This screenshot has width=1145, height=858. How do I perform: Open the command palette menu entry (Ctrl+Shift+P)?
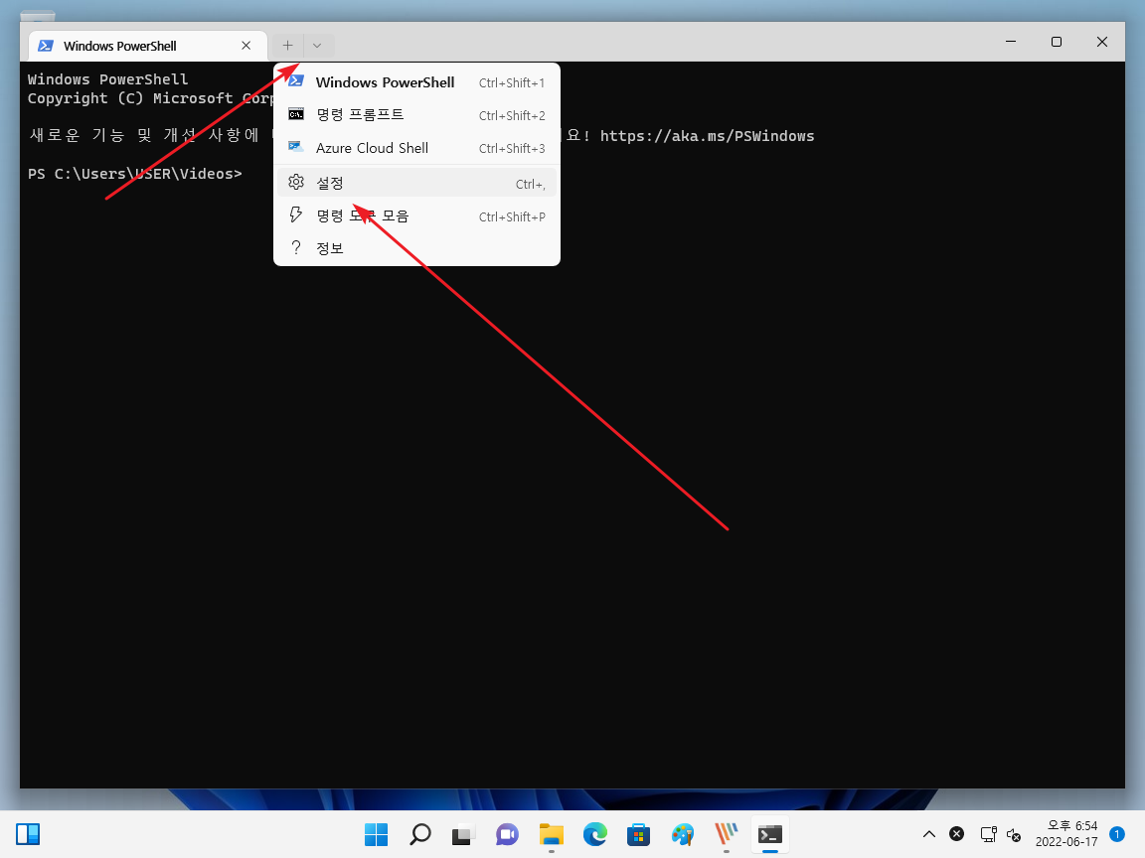[x=416, y=215]
